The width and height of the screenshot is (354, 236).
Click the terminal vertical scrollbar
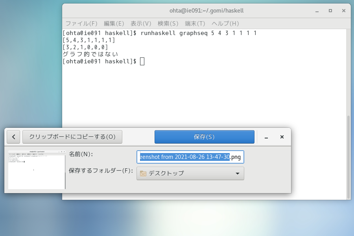(348, 157)
